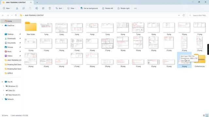Refresh the folder view
The image size is (209, 117).
click(x=184, y=15)
